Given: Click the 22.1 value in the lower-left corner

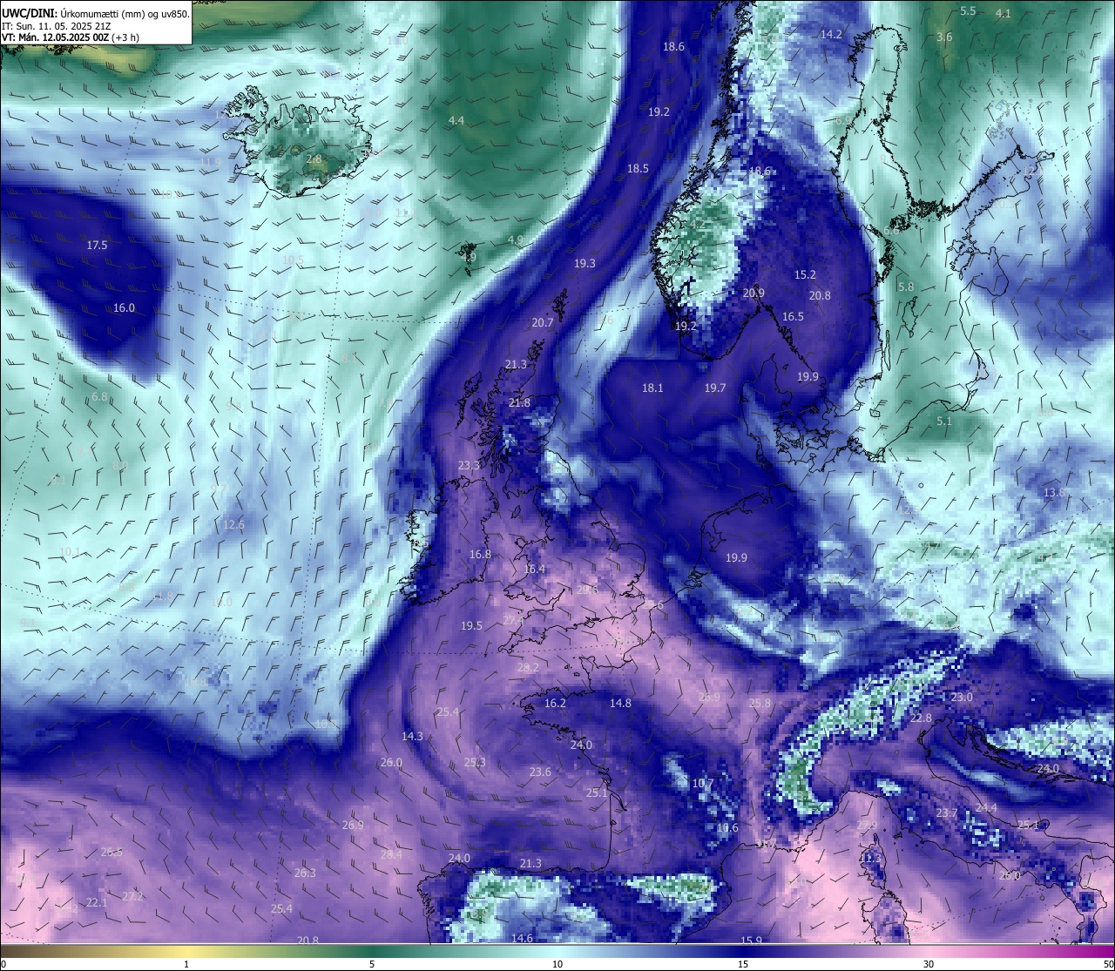Looking at the screenshot, I should (x=97, y=903).
